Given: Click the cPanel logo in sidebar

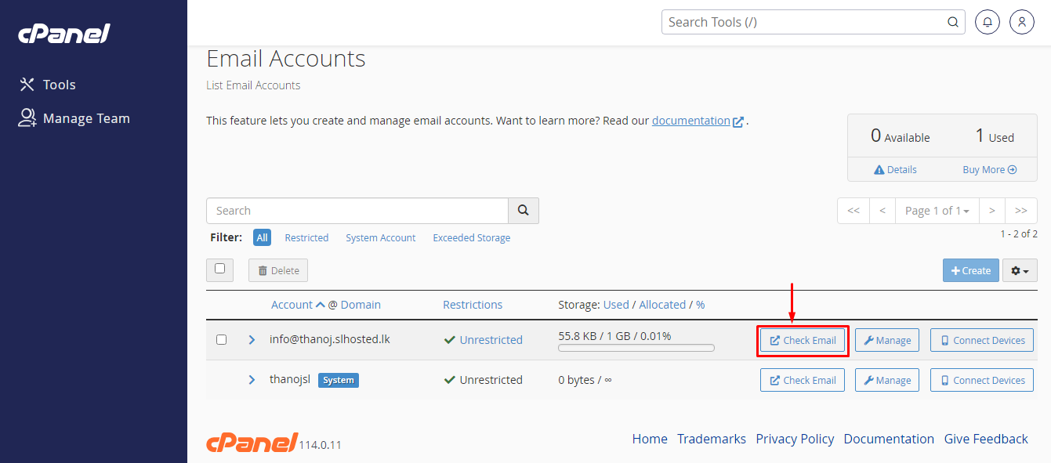Looking at the screenshot, I should pos(63,33).
